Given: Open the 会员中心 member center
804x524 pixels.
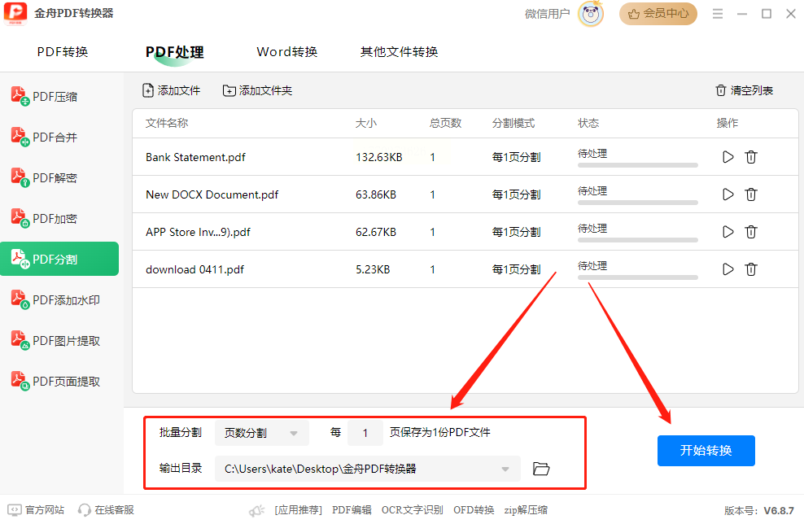Looking at the screenshot, I should tap(658, 14).
